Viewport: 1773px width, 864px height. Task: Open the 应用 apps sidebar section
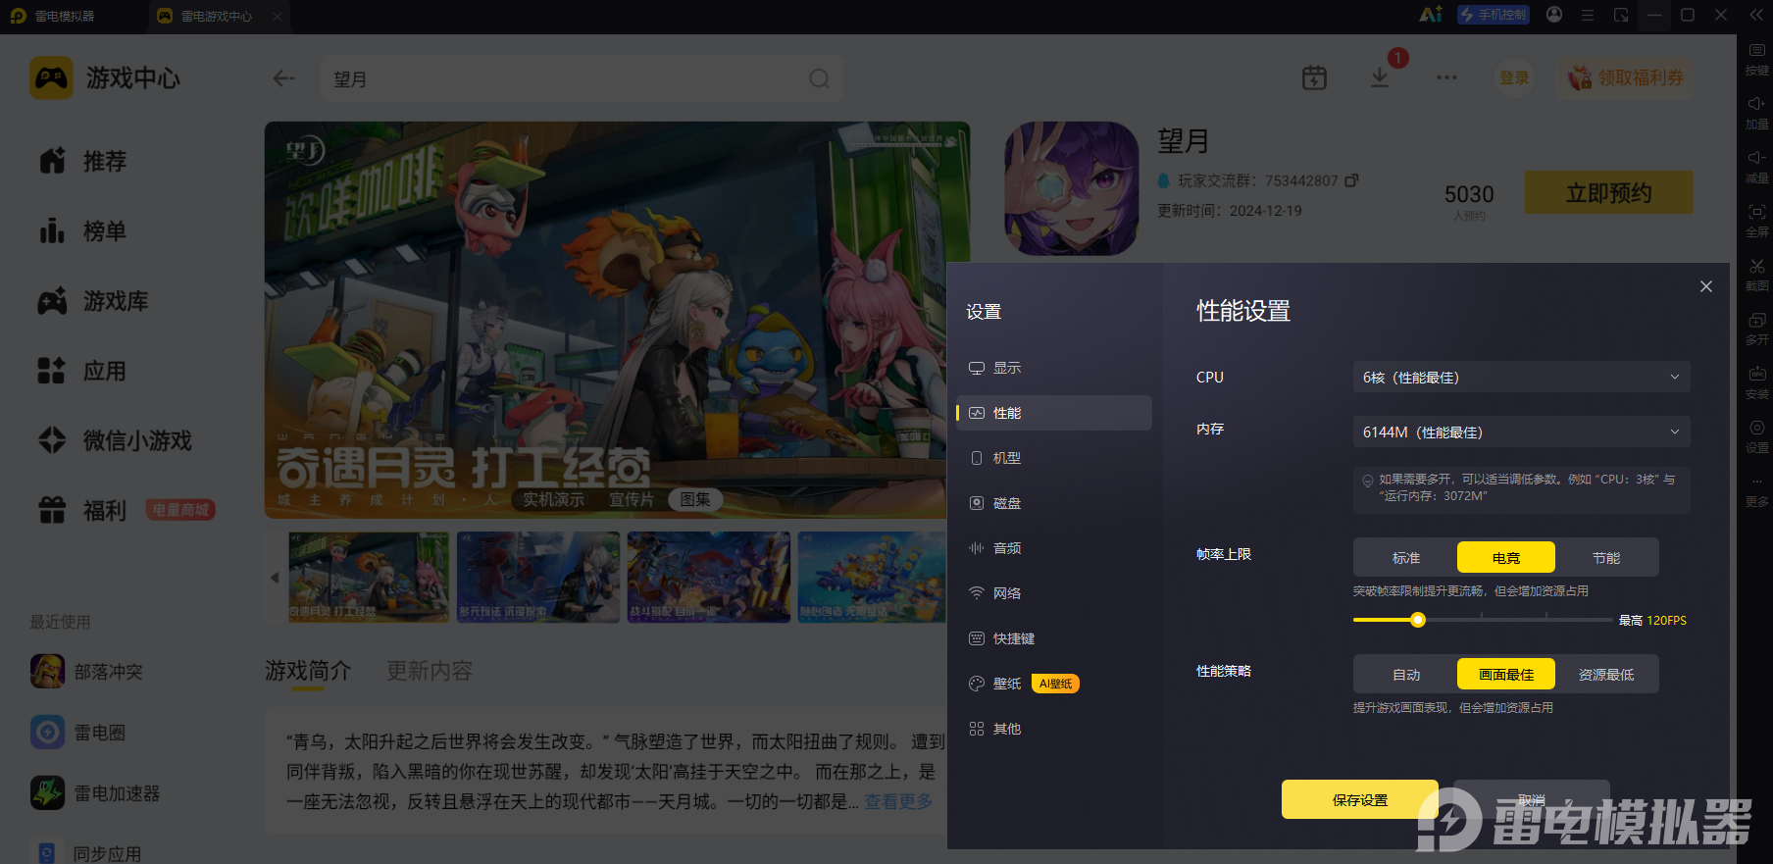pos(83,372)
